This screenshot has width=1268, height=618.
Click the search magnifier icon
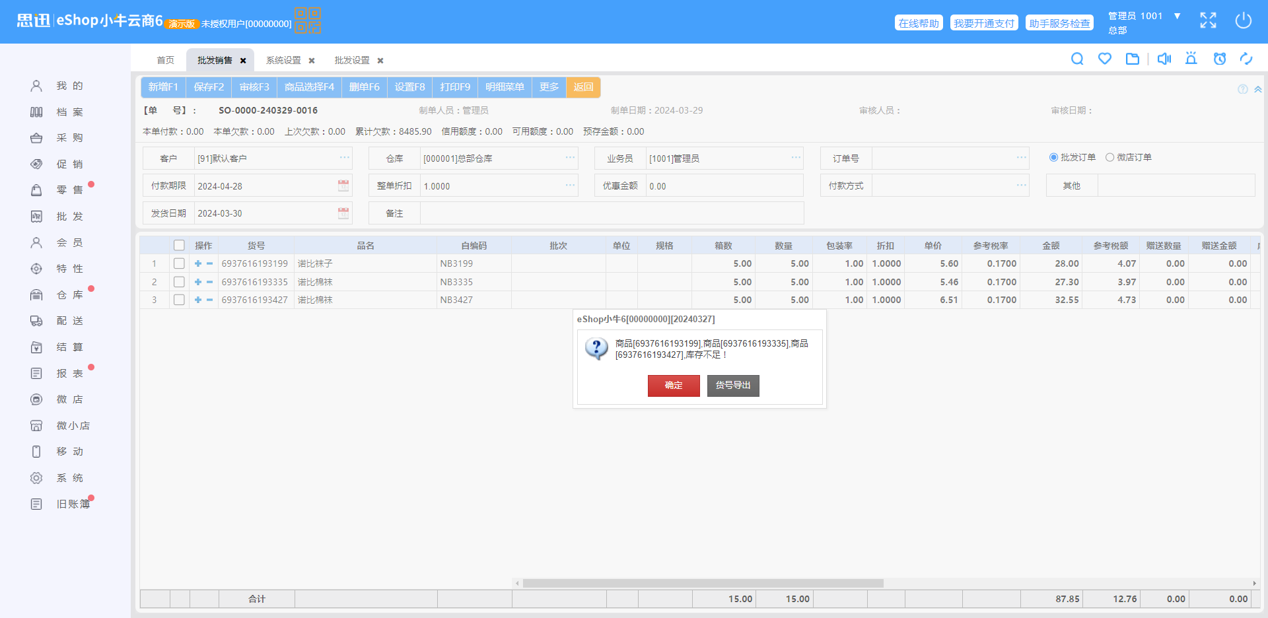1077,59
